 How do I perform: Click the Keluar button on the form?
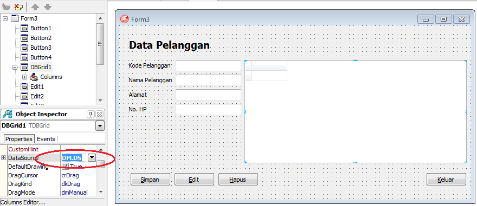(x=446, y=180)
